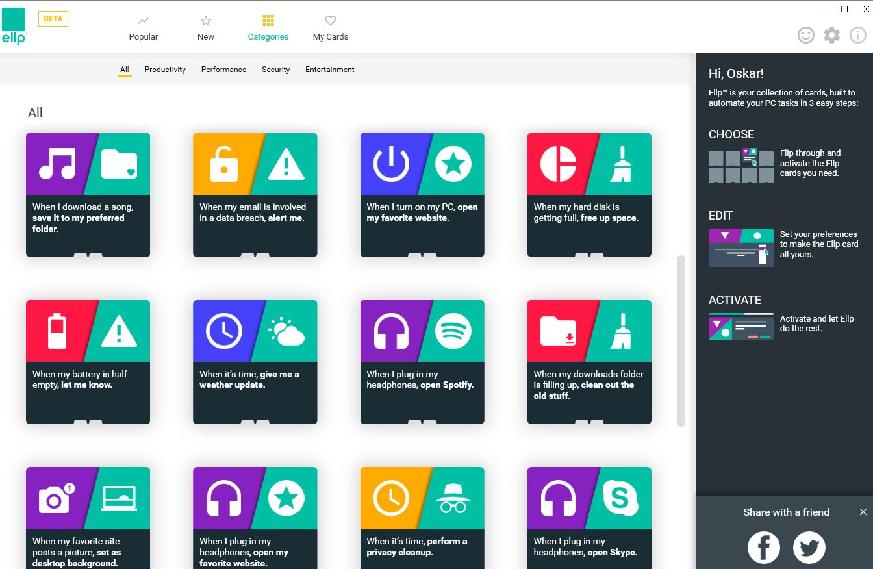
Task: Select "When my email is involved" card text
Action: (253, 212)
